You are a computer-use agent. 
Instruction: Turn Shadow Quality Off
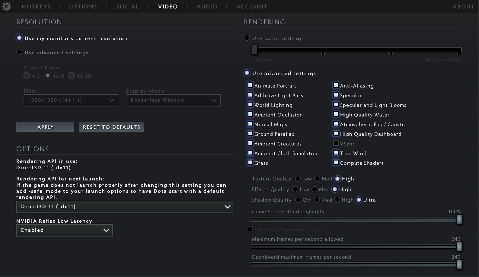298,200
